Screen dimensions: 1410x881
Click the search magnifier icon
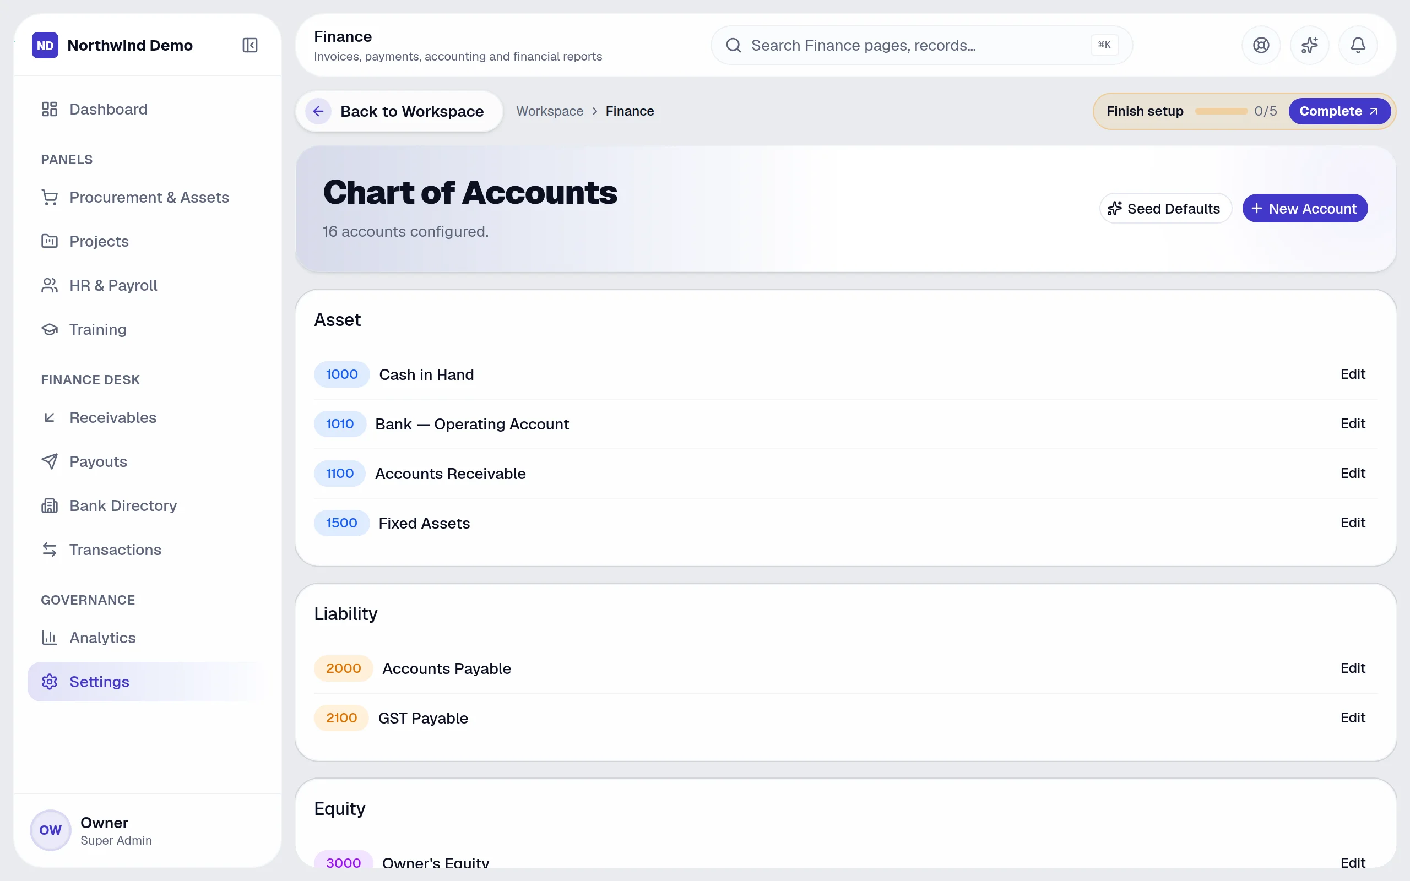click(734, 46)
